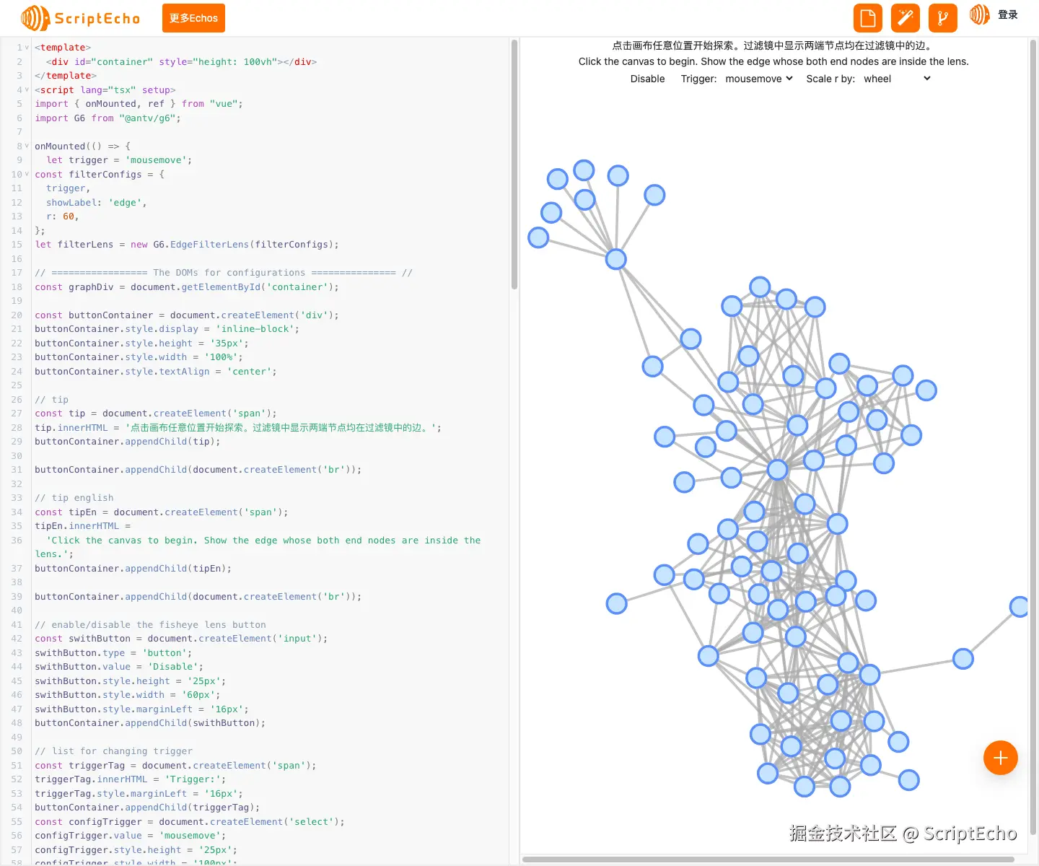Click the 'Trigger:' label in the preview
Image resolution: width=1039 pixels, height=866 pixels.
[699, 79]
